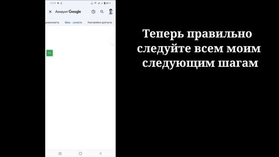Click the Аккаунт Google title
279x157 pixels.
(68, 12)
